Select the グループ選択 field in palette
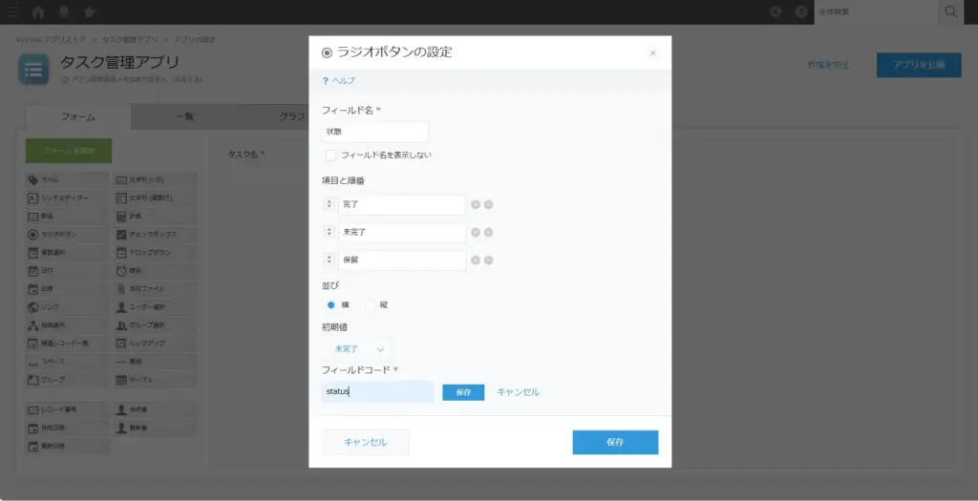The height and width of the screenshot is (501, 978). 156,324
